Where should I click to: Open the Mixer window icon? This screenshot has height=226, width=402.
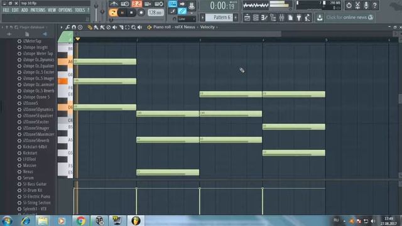click(281, 18)
